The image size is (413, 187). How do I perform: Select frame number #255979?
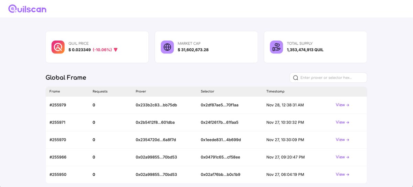click(58, 105)
